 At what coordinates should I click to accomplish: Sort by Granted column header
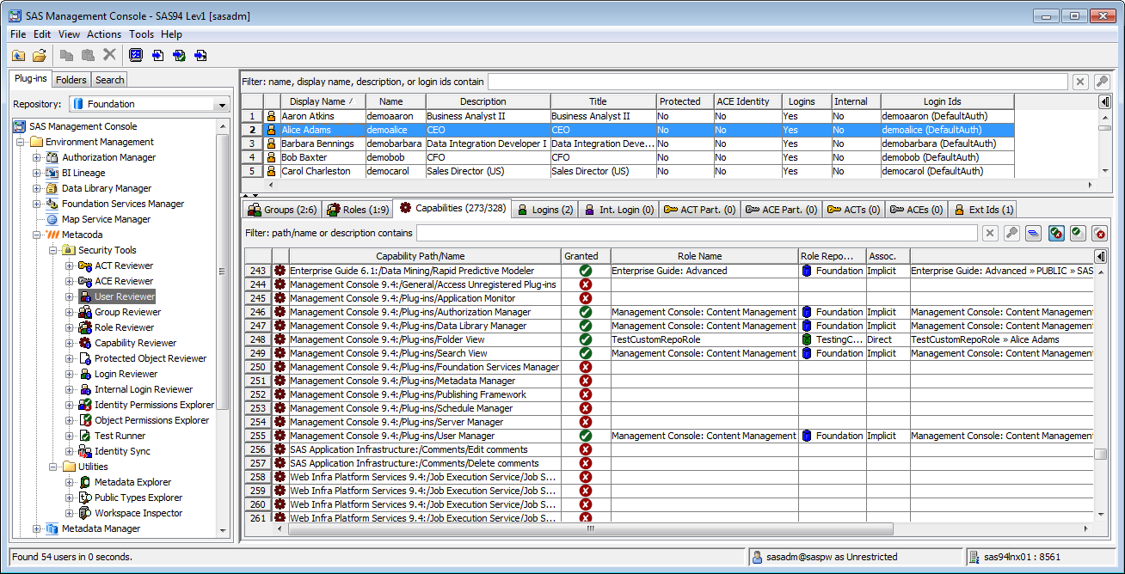[585, 256]
